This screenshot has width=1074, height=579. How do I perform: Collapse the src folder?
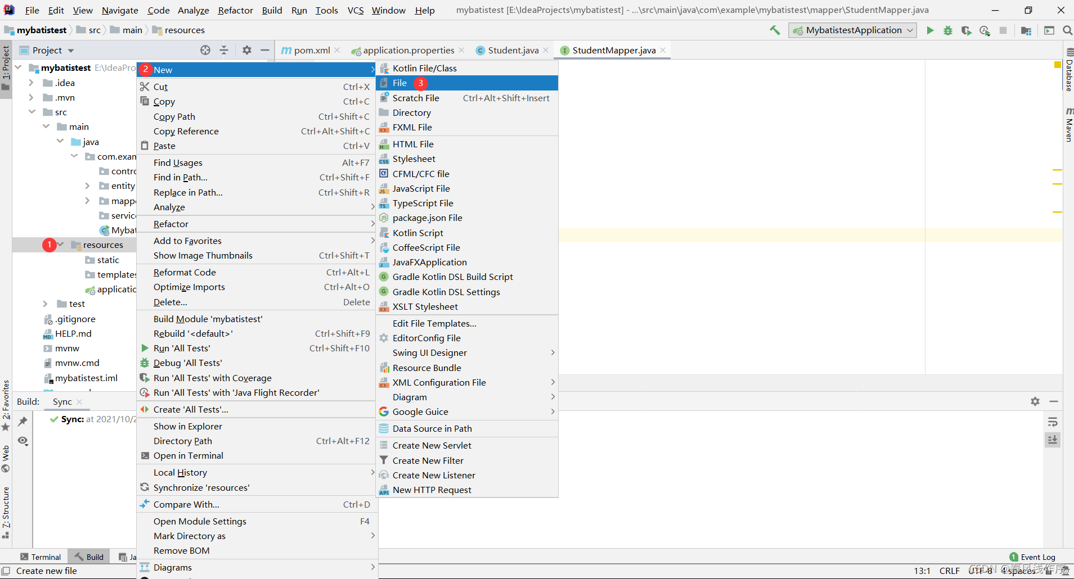[x=32, y=112]
